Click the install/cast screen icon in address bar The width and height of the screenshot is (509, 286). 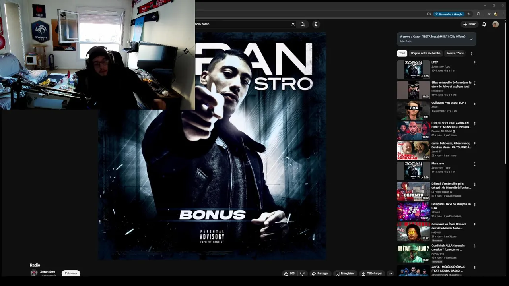pos(429,14)
